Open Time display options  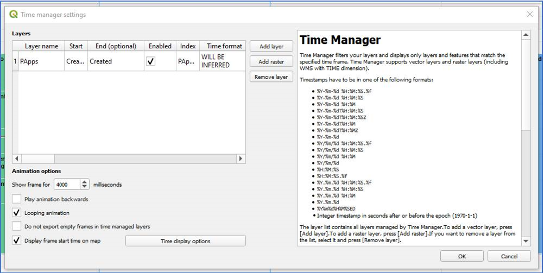pos(186,241)
